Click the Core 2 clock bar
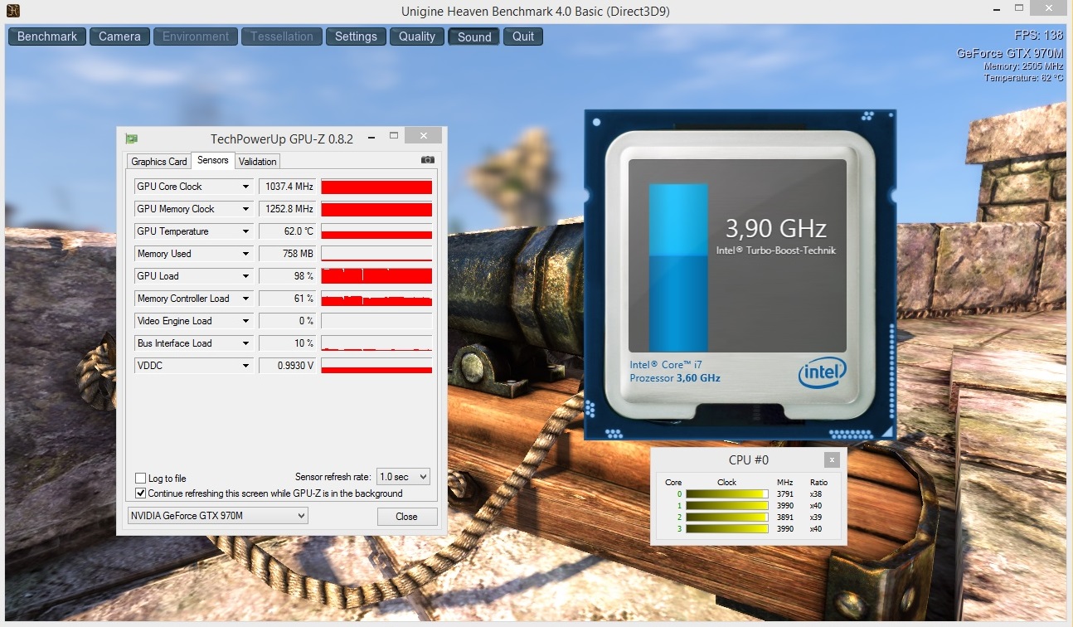Screen dimensions: 1073x627 [x=727, y=518]
